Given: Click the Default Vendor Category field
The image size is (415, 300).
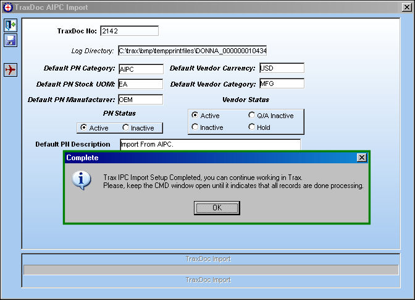Looking at the screenshot, I should click(x=282, y=84).
